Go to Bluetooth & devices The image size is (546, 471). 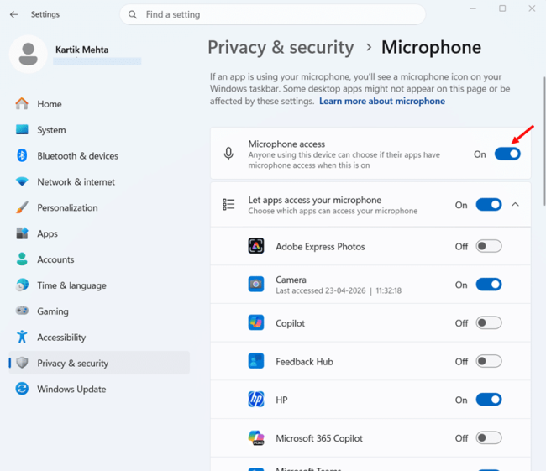coord(99,155)
